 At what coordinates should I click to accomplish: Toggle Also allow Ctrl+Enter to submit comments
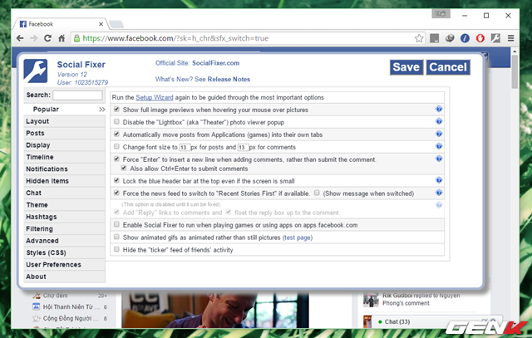124,168
